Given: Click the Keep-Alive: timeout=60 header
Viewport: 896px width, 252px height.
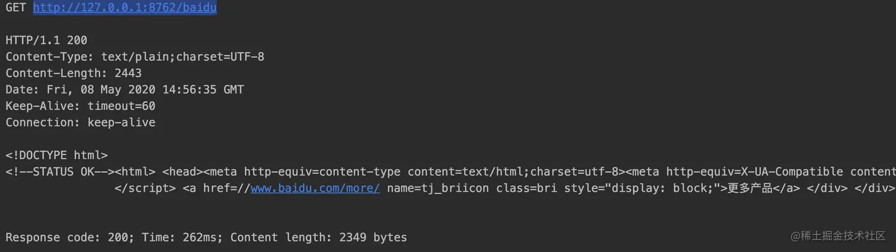Looking at the screenshot, I should pyautogui.click(x=81, y=106).
